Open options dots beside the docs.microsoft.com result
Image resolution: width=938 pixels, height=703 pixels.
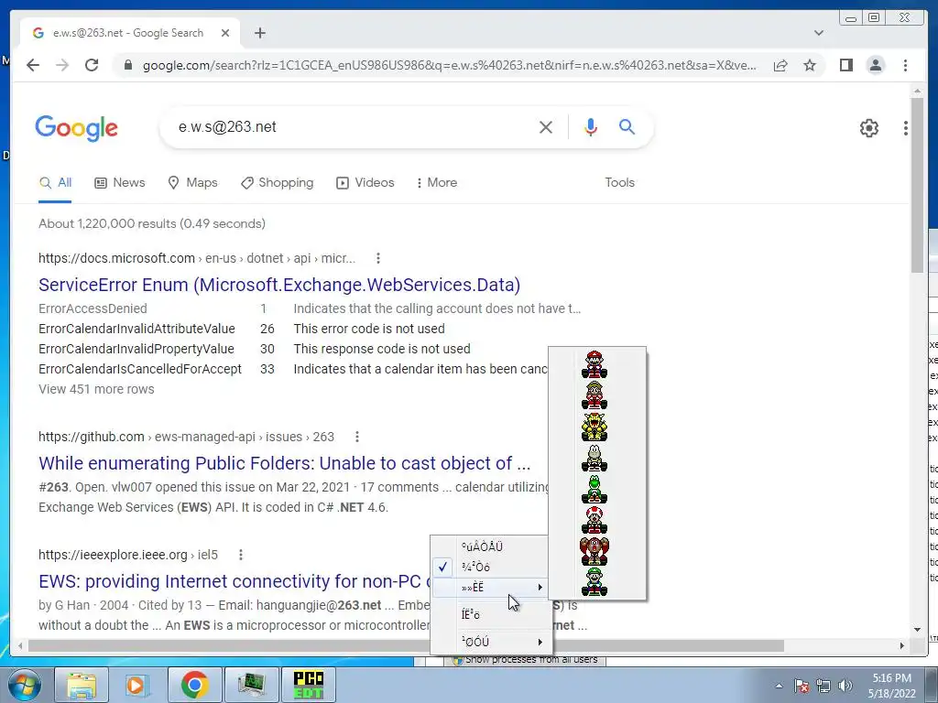pos(377,258)
